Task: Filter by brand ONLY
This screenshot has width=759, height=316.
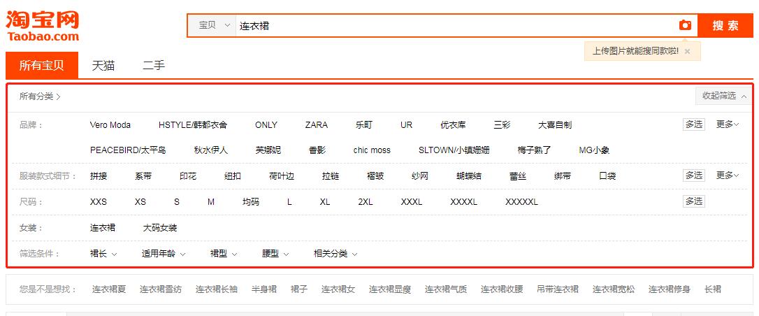Action: click(x=266, y=125)
